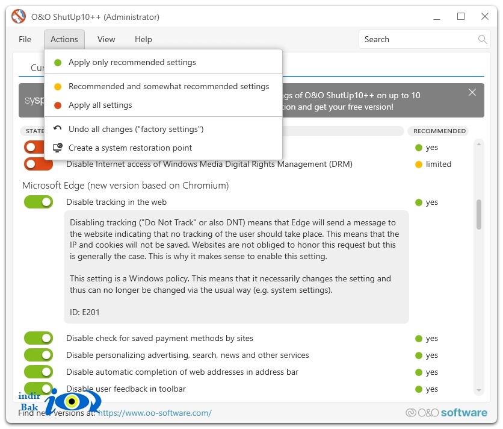Open the View menu
Image resolution: width=503 pixels, height=429 pixels.
click(106, 39)
